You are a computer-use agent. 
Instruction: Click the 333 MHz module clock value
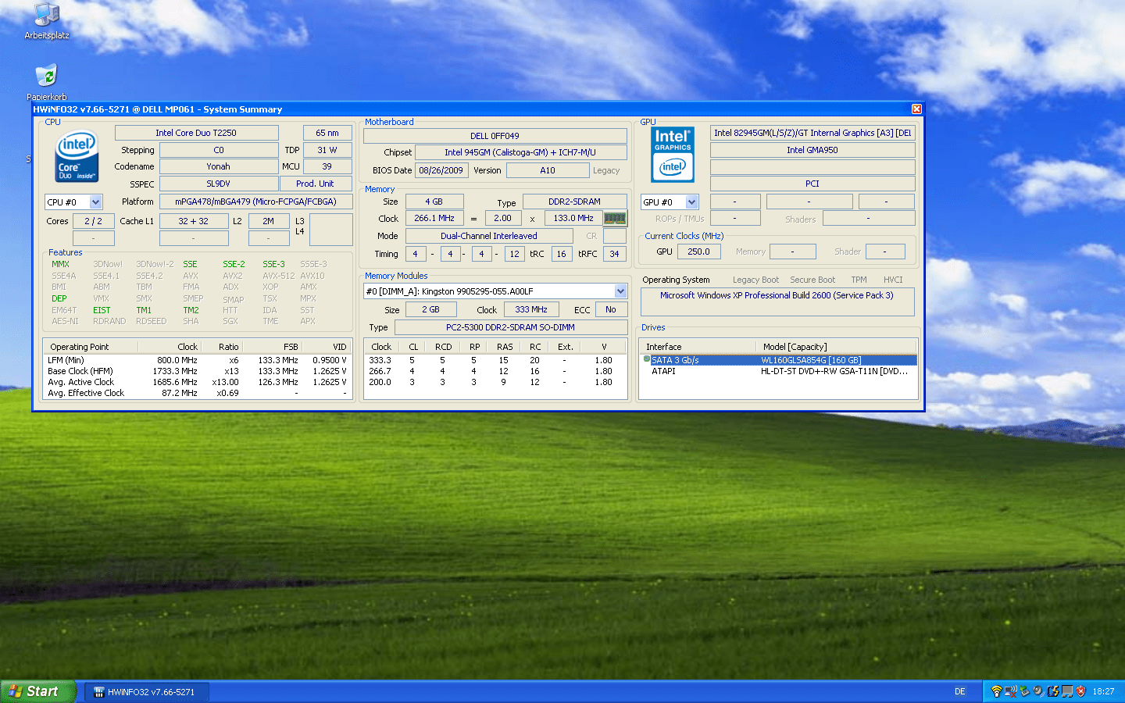(x=531, y=309)
